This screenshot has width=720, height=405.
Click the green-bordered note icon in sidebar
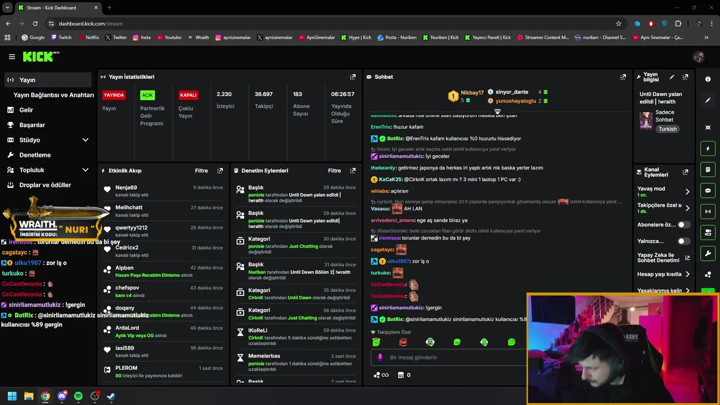[708, 169]
